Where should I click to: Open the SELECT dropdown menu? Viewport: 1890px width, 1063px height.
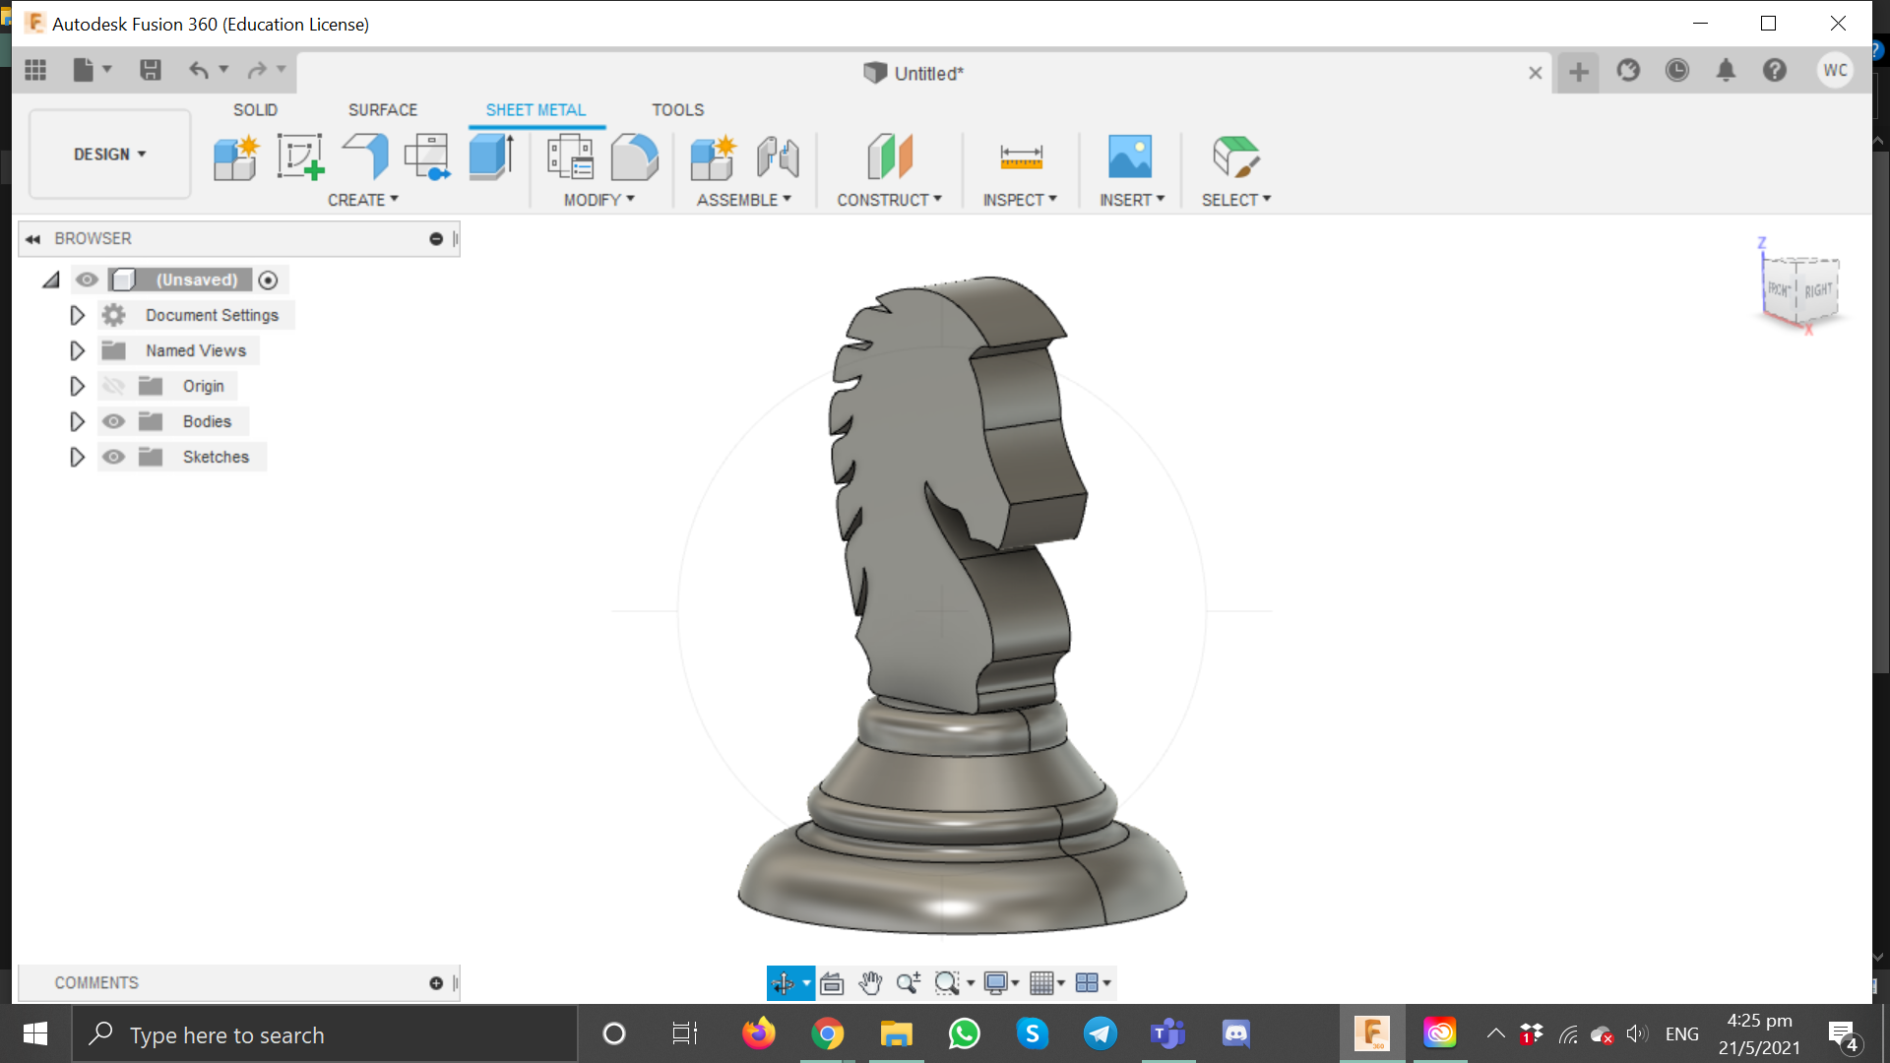click(1236, 200)
